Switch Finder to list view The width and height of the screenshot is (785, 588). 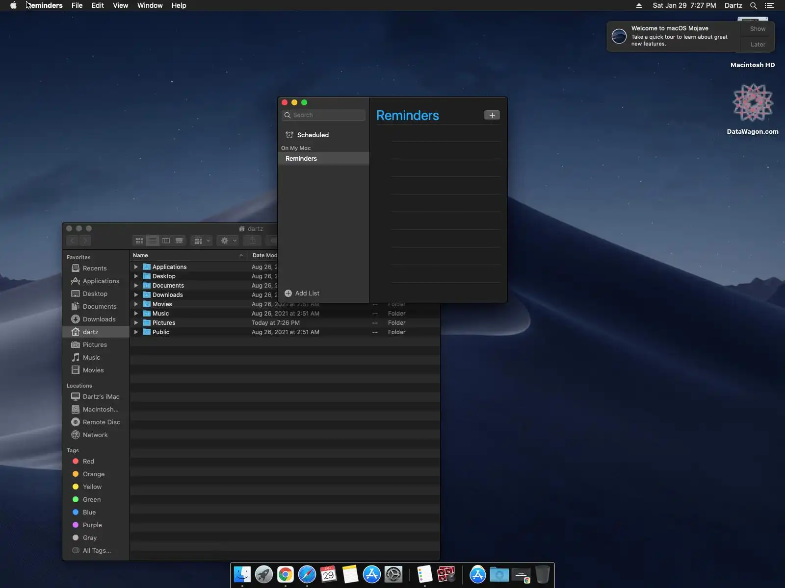(x=153, y=240)
